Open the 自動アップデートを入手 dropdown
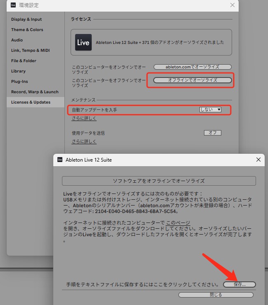The image size is (268, 305). coord(210,109)
